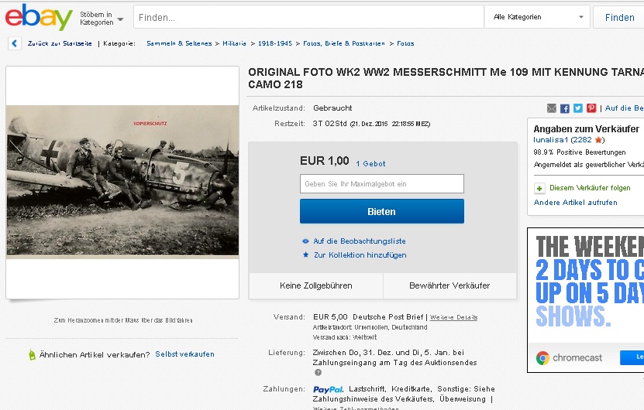Screen dimensions: 644x410
Task: Click the eye icon for Beobachtungsliste
Action: (305, 241)
